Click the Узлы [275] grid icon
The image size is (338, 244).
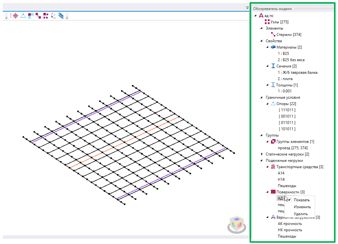[267, 22]
